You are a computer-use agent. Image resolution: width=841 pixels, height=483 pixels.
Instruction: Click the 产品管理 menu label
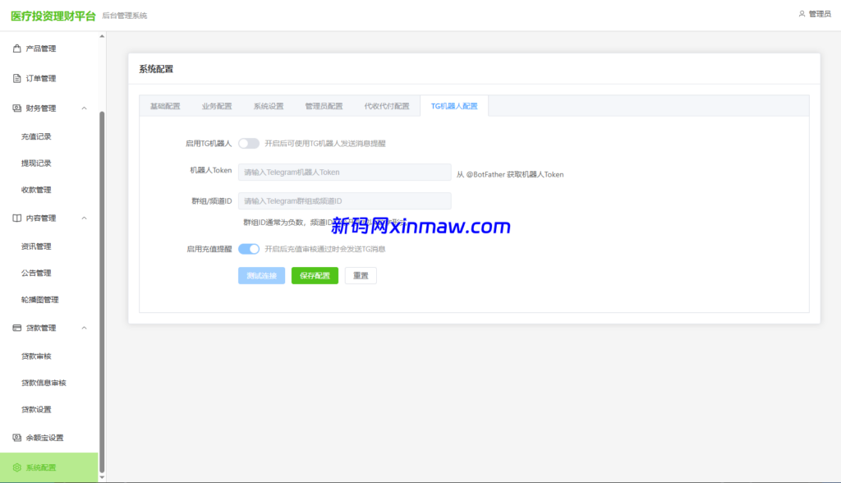41,48
